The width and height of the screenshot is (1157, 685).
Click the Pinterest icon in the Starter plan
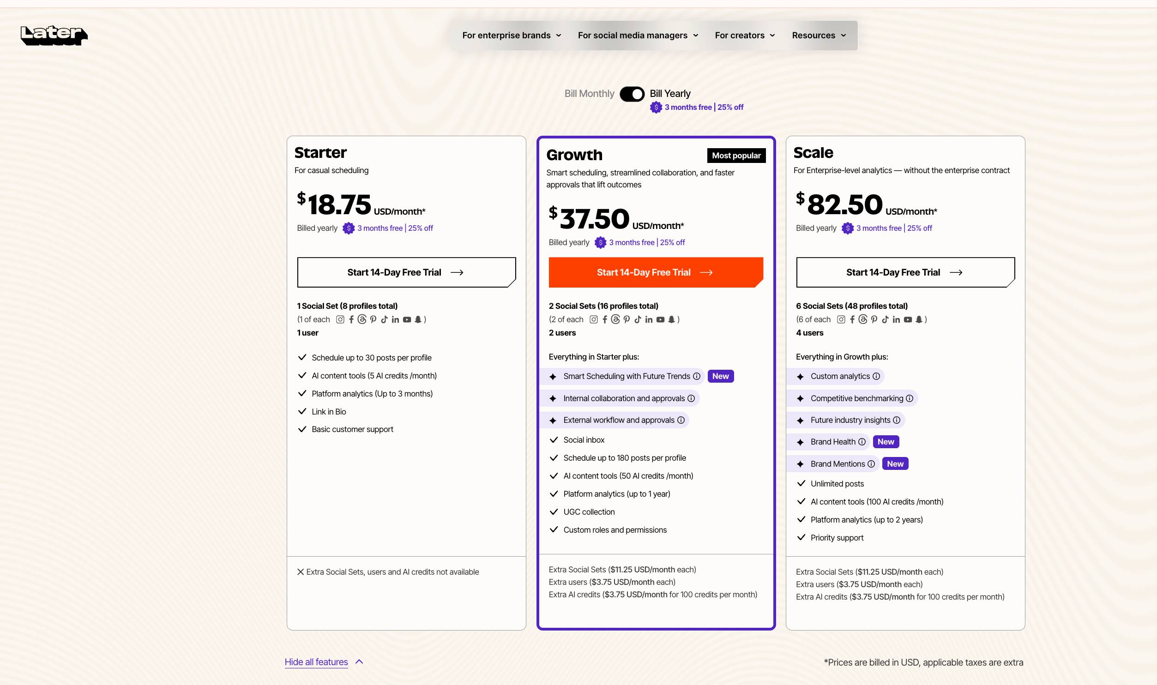click(373, 319)
